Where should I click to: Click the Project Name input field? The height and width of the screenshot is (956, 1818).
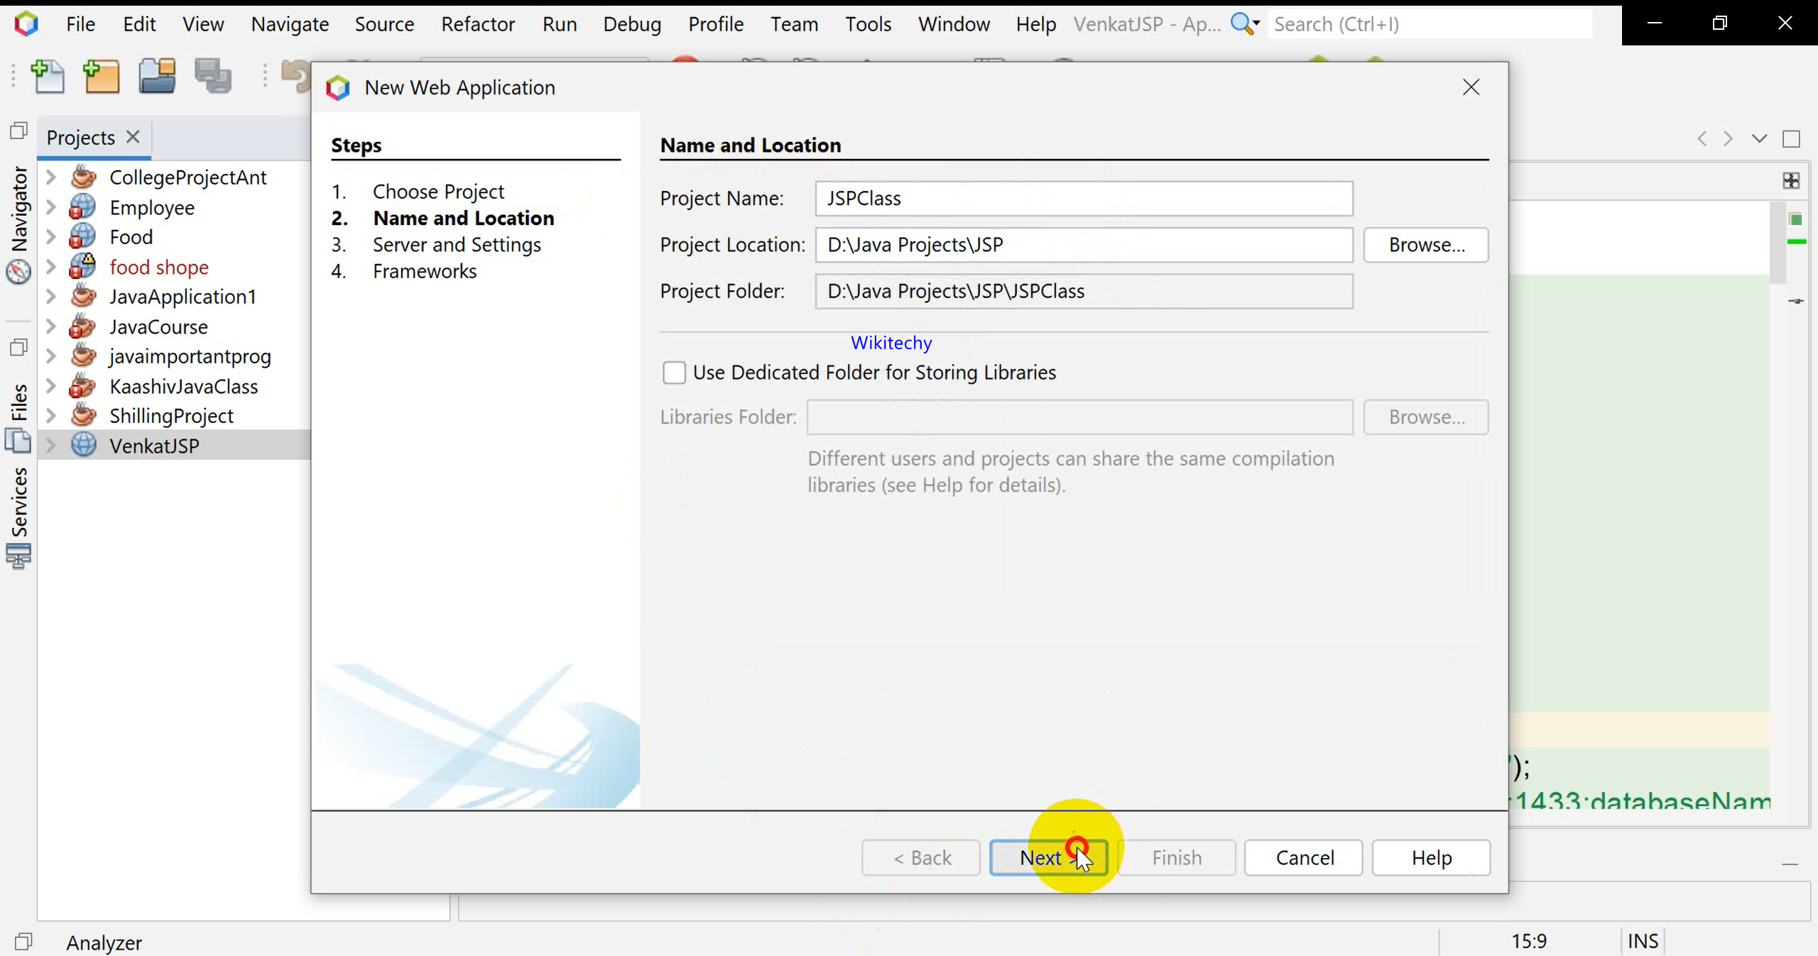tap(1083, 199)
